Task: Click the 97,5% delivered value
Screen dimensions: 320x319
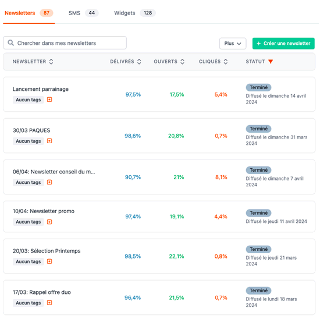Action: 133,94
